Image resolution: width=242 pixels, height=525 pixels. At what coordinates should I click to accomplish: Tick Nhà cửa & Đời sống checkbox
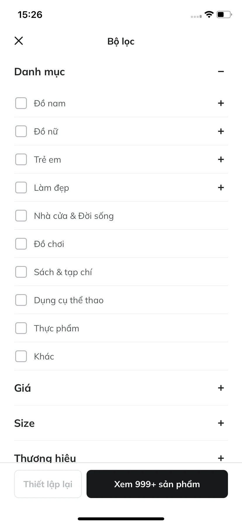(21, 216)
